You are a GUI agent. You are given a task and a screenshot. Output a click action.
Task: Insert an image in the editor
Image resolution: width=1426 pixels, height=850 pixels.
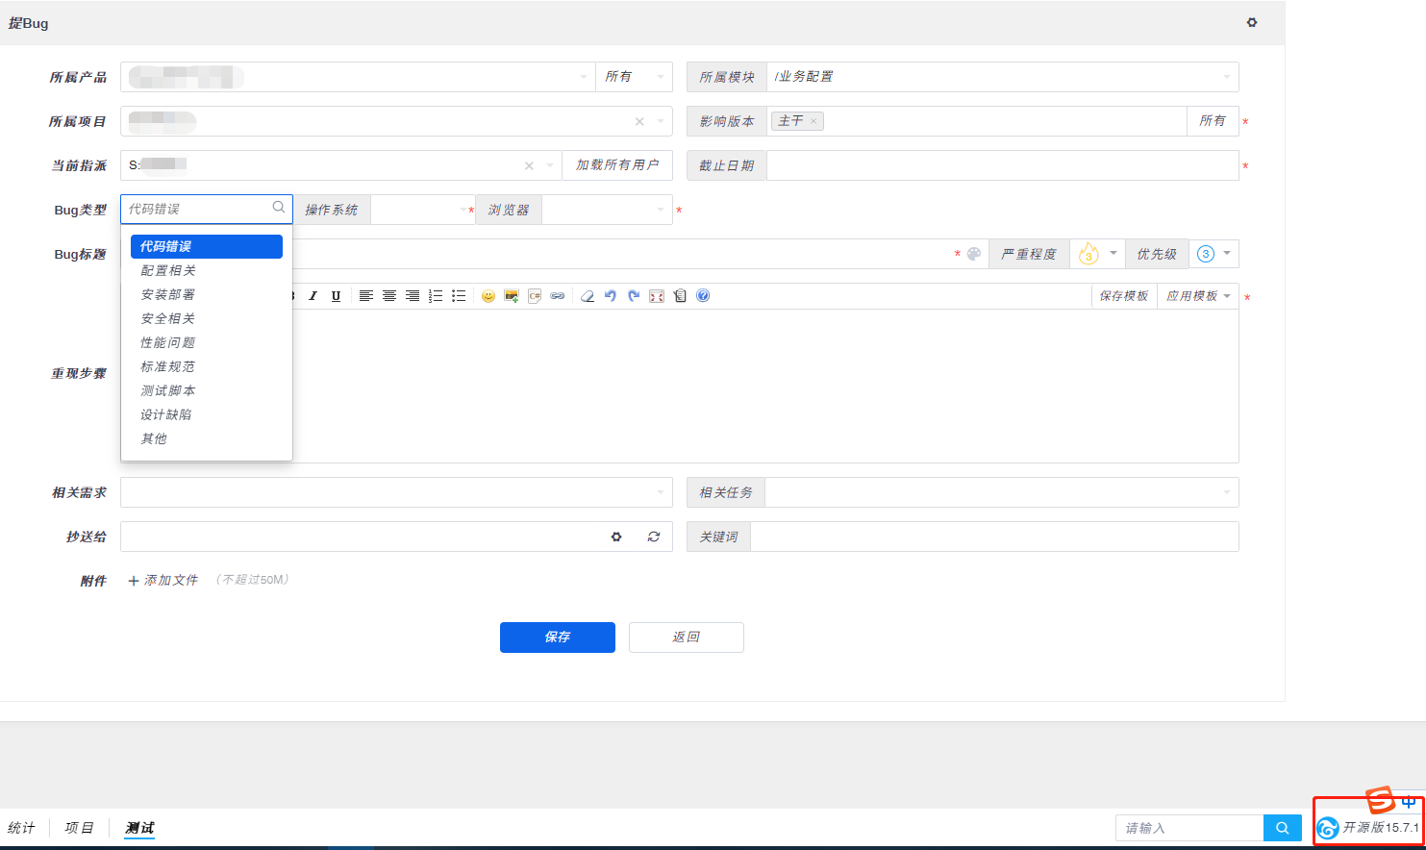pos(512,296)
